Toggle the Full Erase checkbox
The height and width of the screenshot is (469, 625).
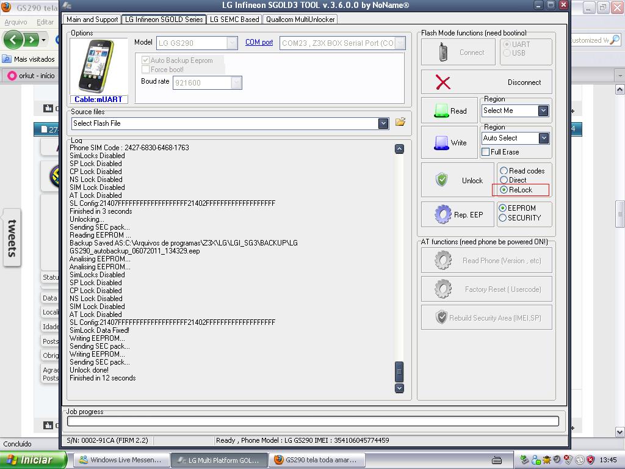[485, 152]
